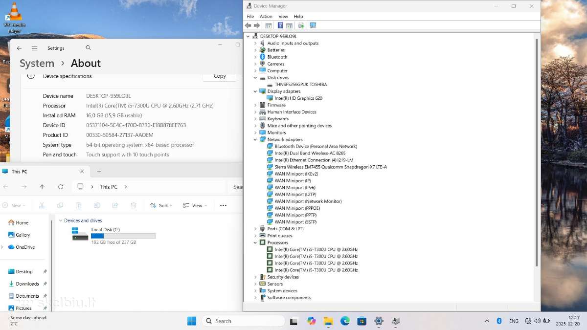Open Action menu in Device Manager

[x=266, y=17]
